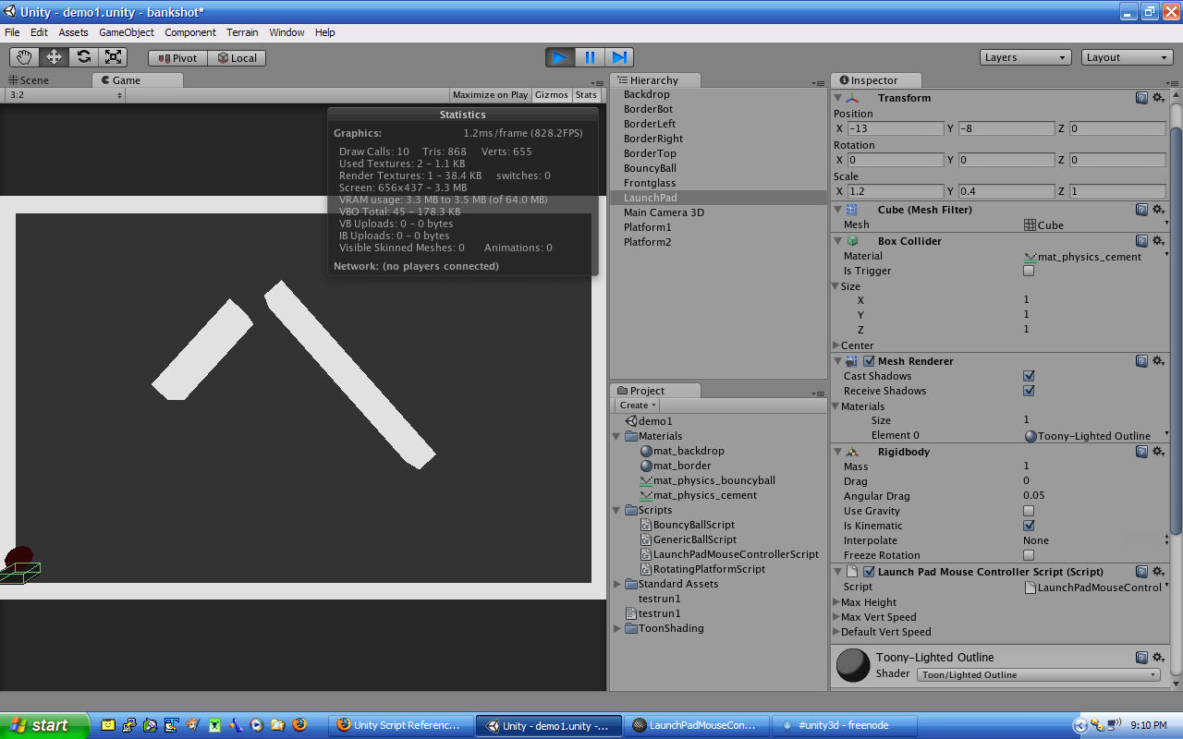Enable the Use Gravity checkbox
The image size is (1183, 739).
1029,511
